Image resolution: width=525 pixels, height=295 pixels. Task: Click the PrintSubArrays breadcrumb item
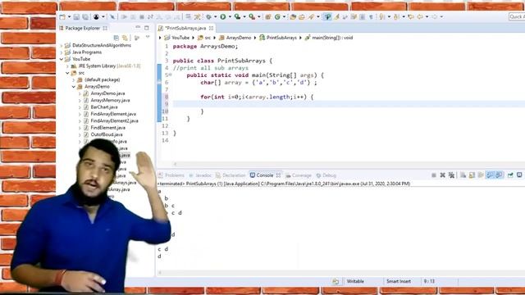click(278, 38)
